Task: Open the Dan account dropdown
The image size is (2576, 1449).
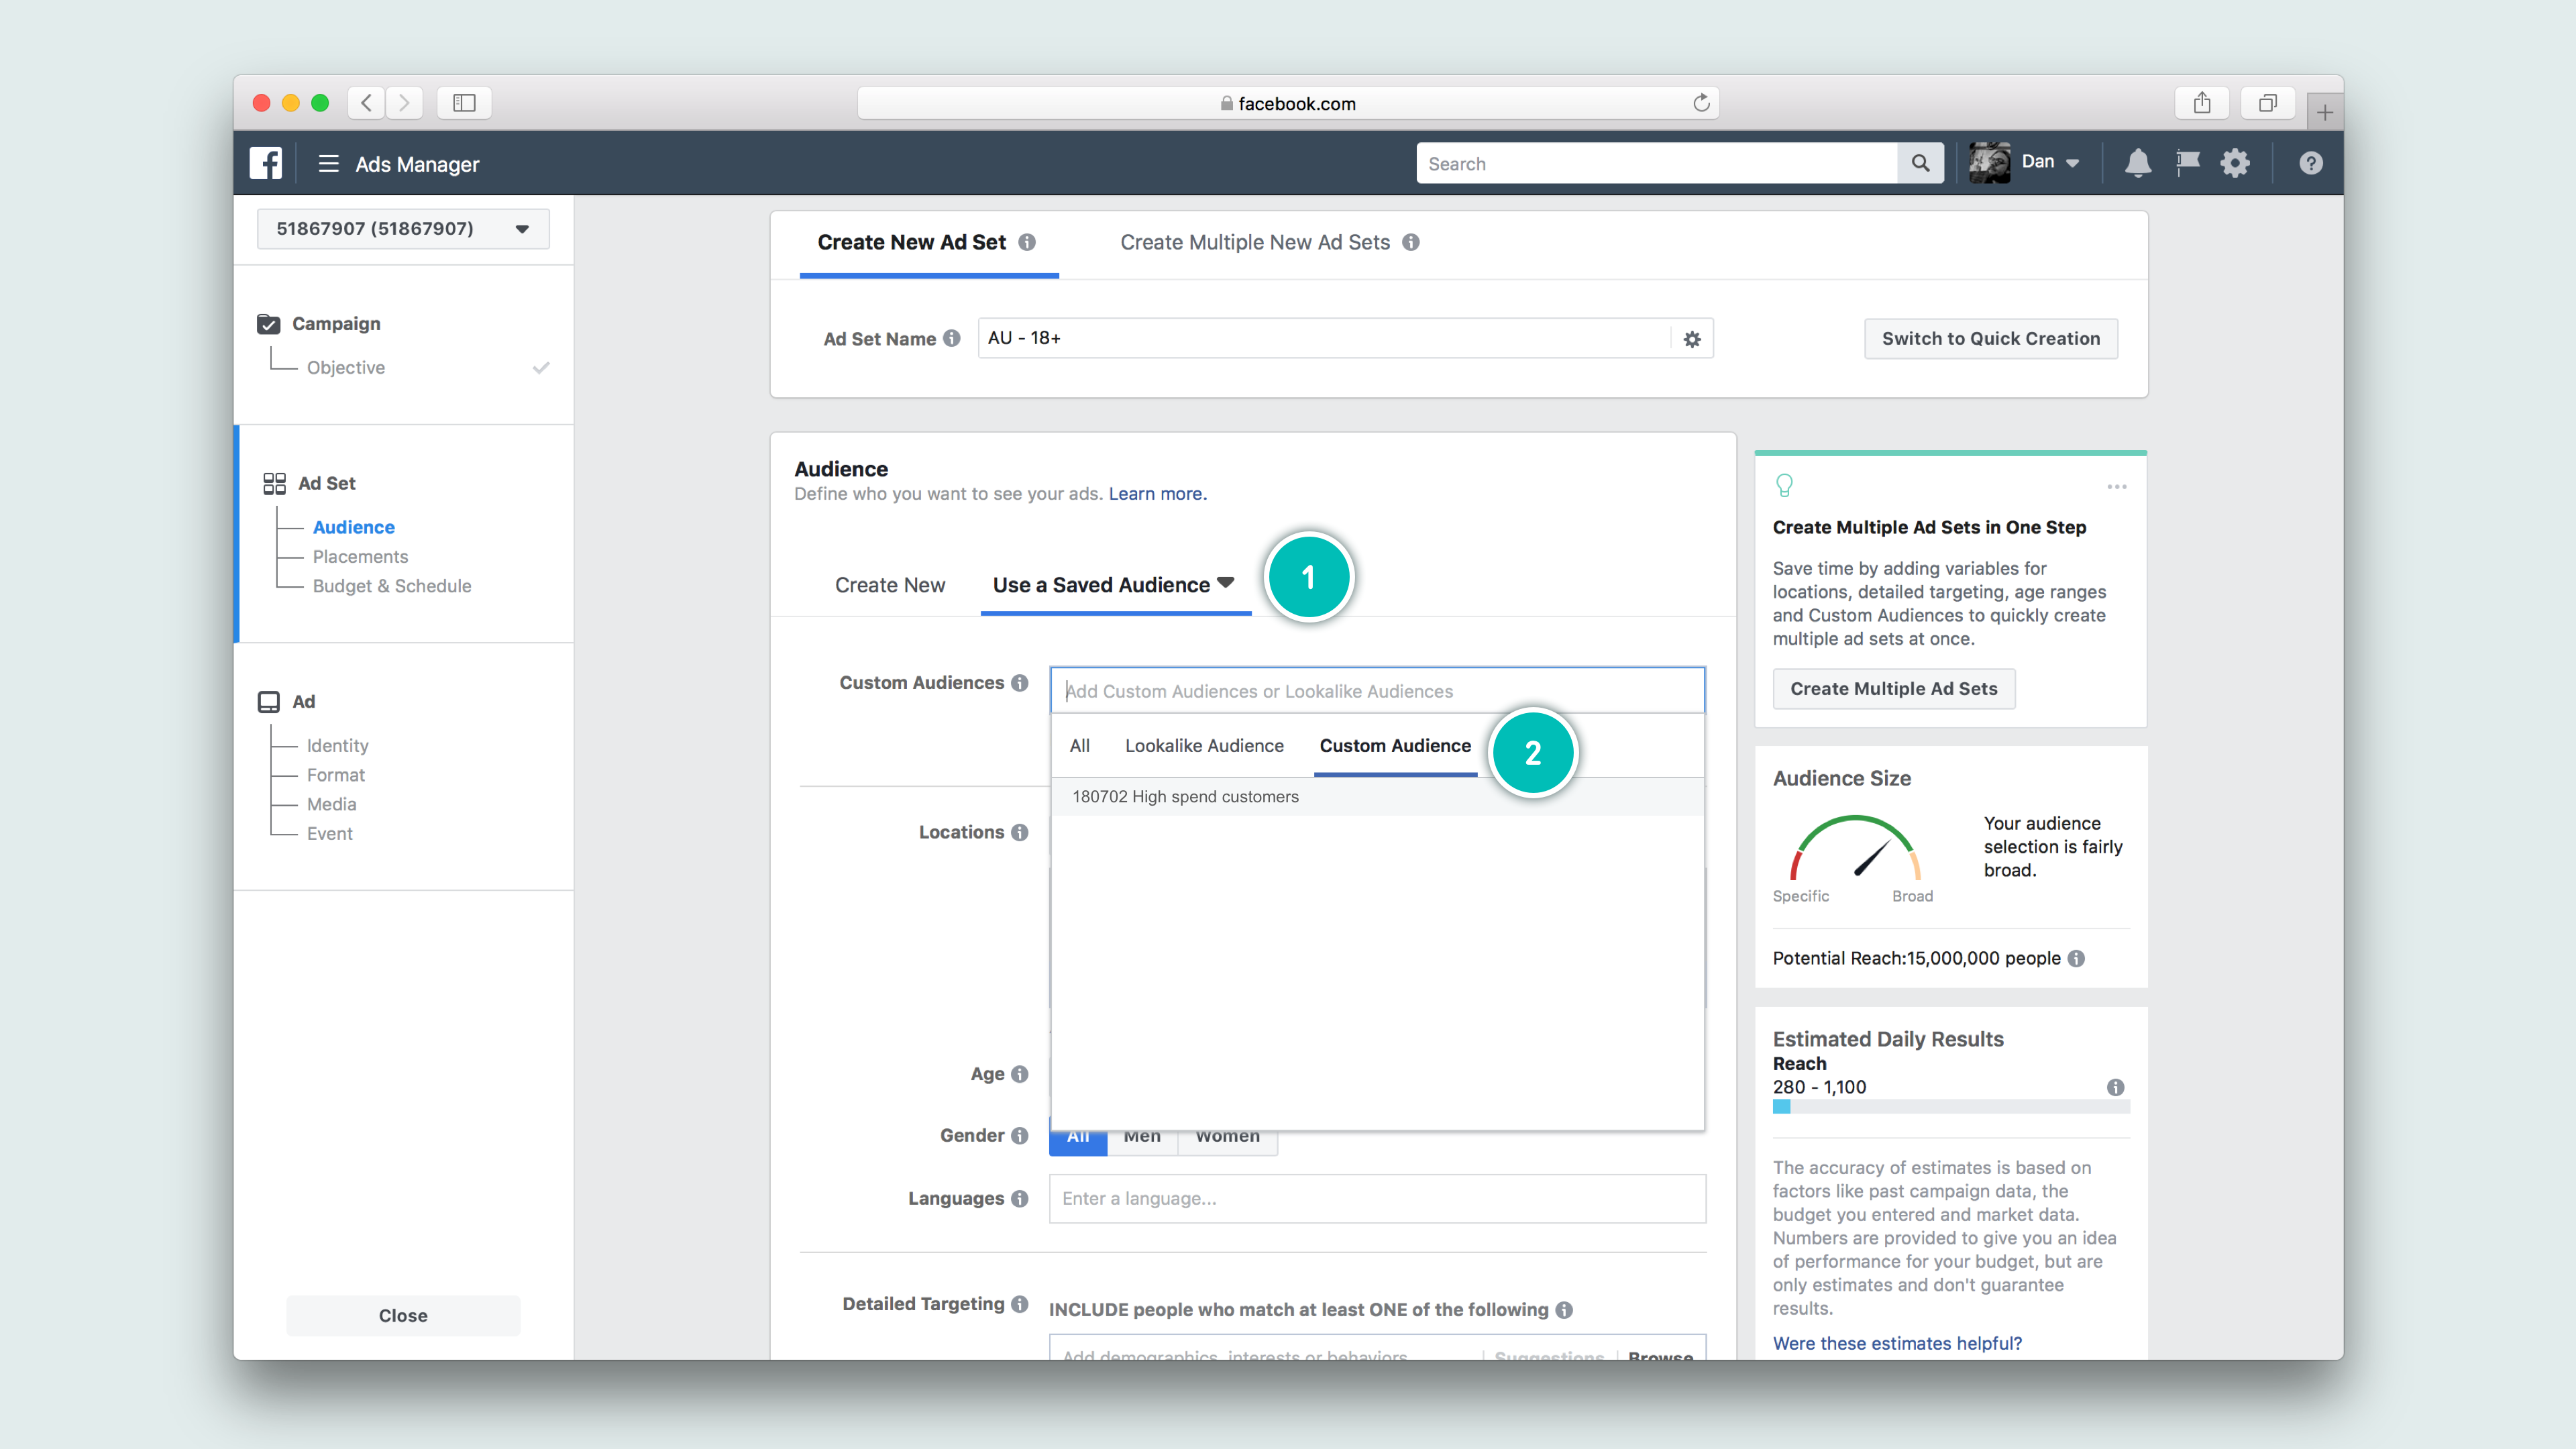Action: click(x=2050, y=162)
